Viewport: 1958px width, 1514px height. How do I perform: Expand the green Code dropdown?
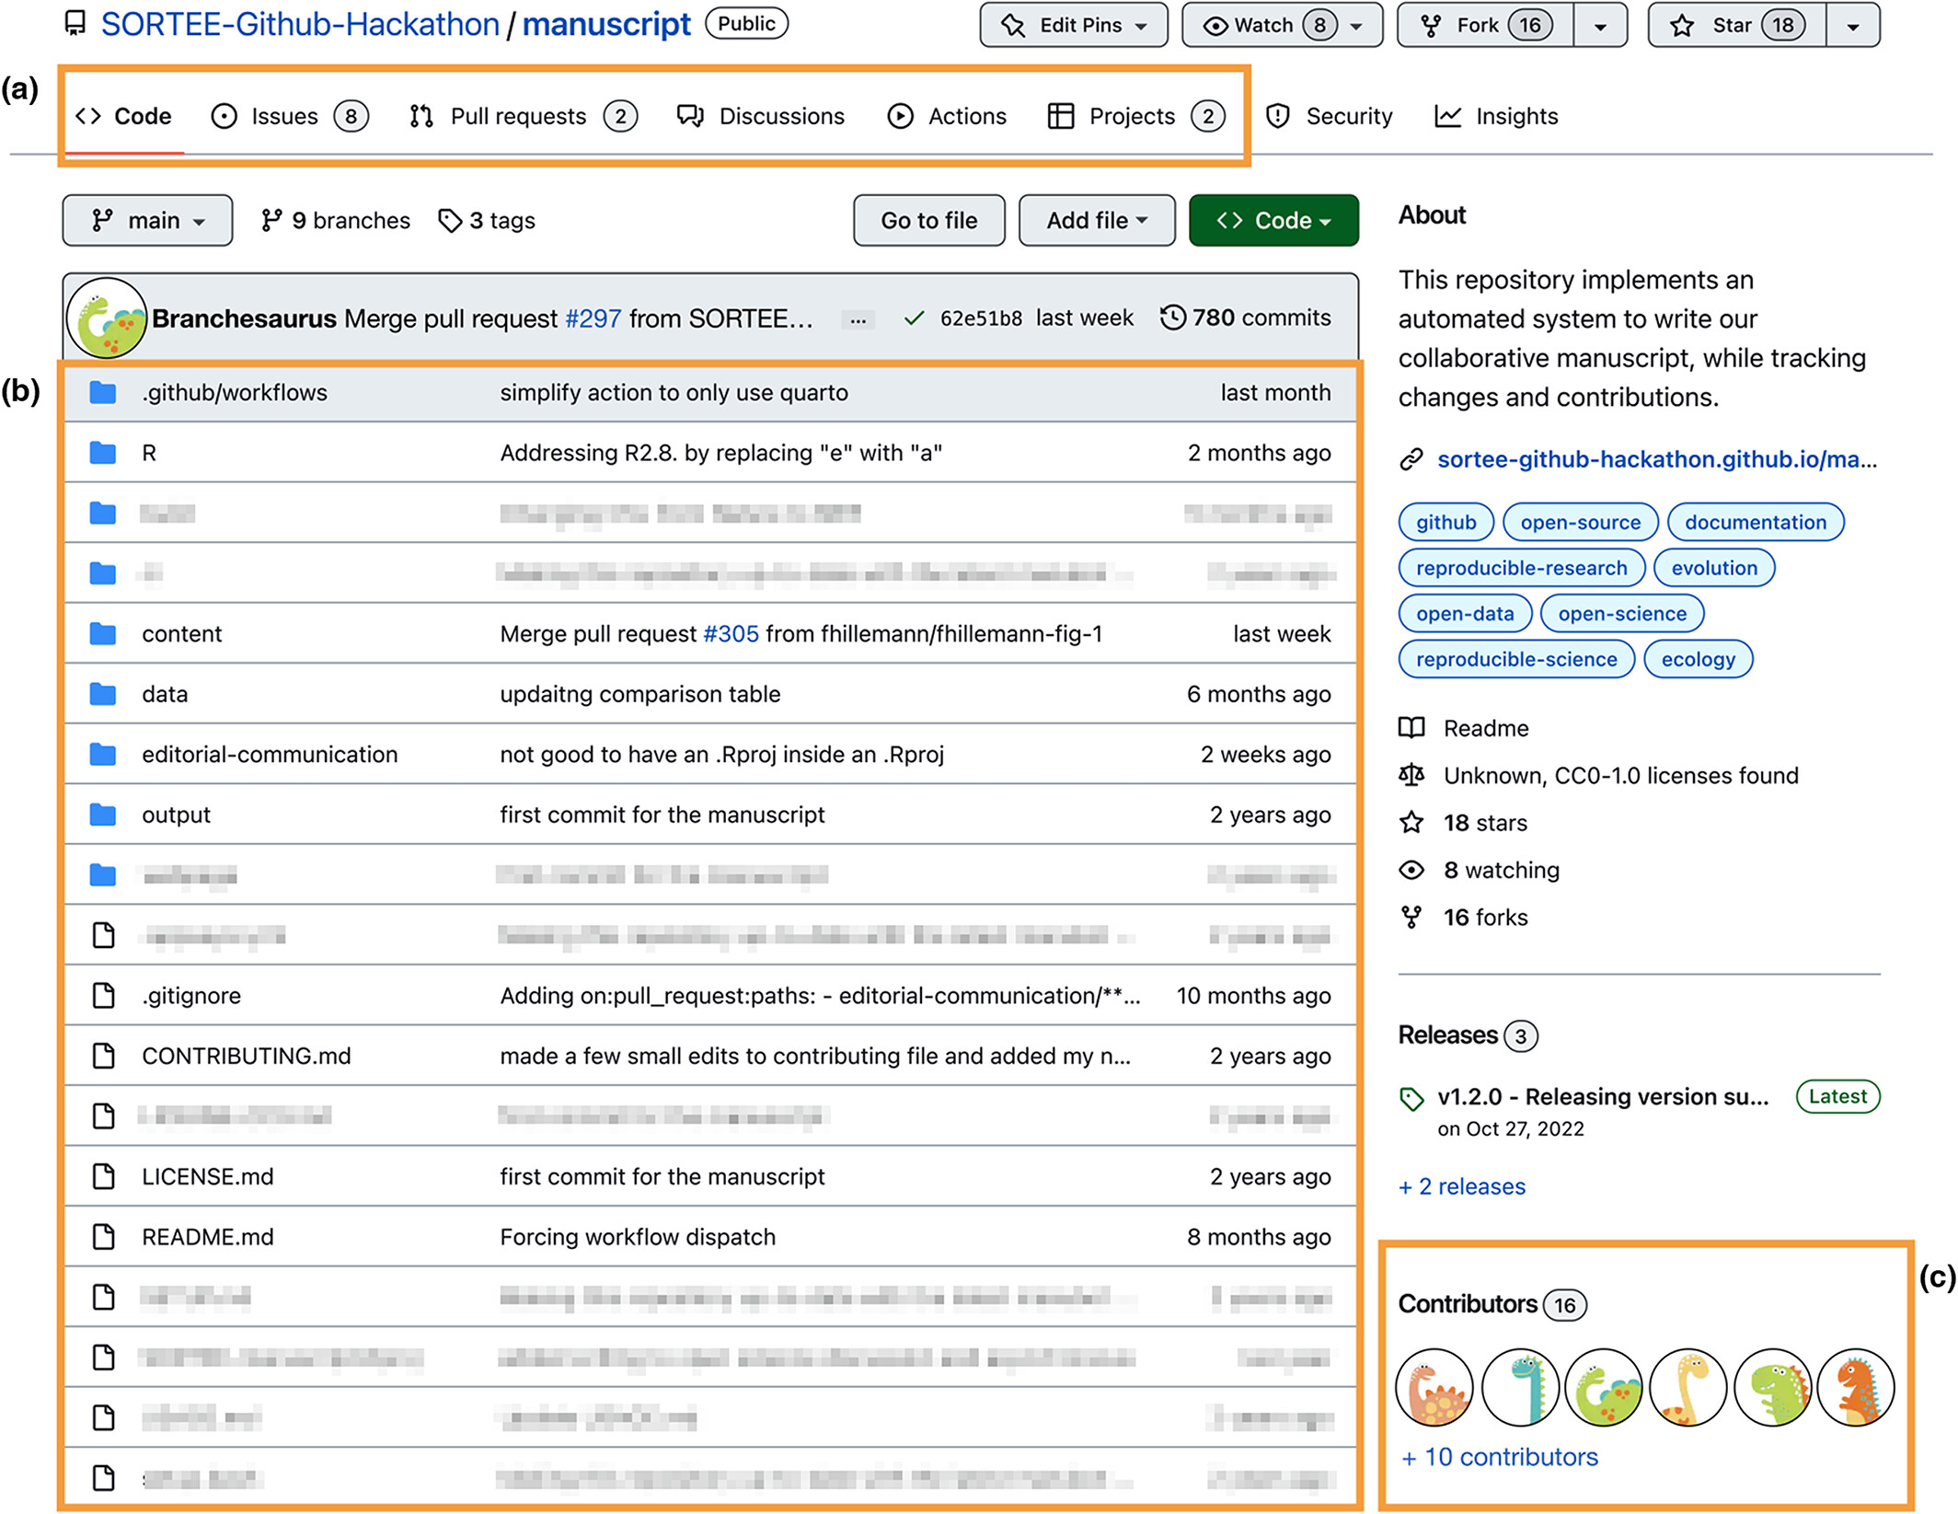coord(1273,221)
